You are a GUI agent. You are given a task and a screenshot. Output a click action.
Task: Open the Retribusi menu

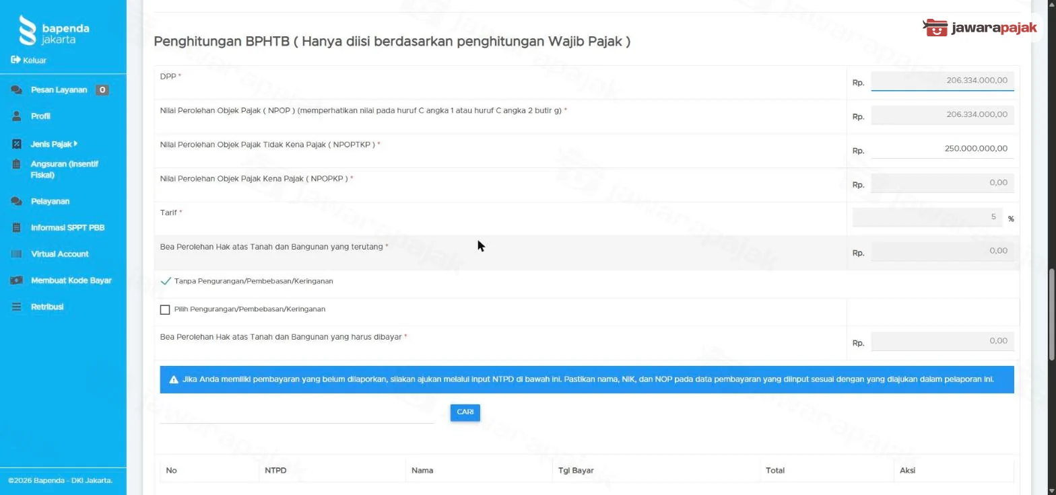[47, 306]
